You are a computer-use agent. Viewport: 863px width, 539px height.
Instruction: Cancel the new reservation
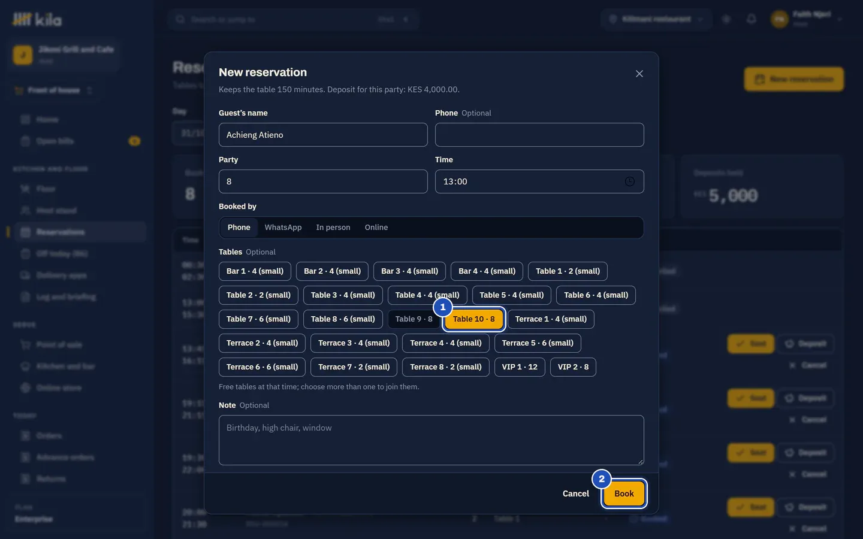click(576, 494)
